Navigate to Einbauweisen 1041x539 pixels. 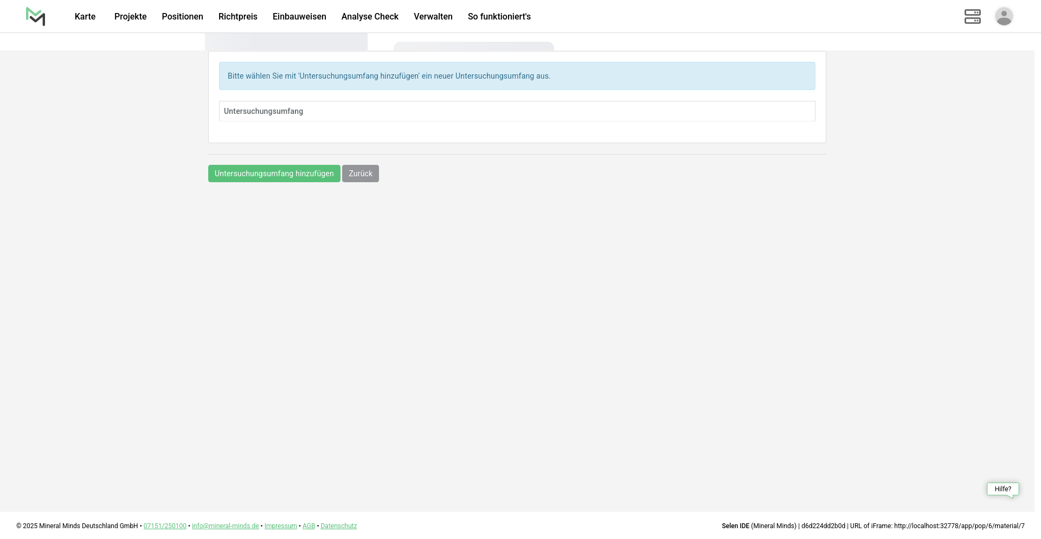(x=299, y=17)
